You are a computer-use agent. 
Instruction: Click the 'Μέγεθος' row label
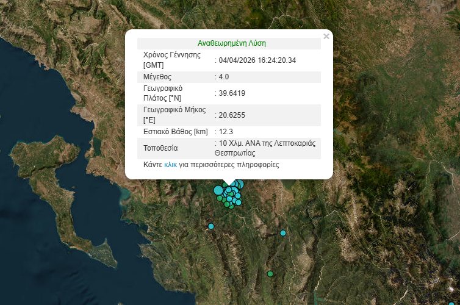[157, 77]
